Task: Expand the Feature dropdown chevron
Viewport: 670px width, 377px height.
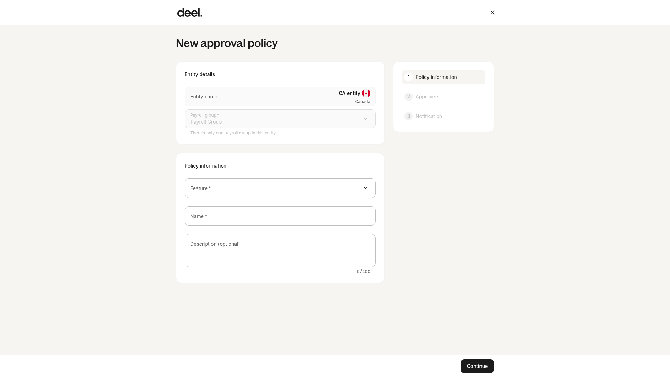Action: click(365, 188)
